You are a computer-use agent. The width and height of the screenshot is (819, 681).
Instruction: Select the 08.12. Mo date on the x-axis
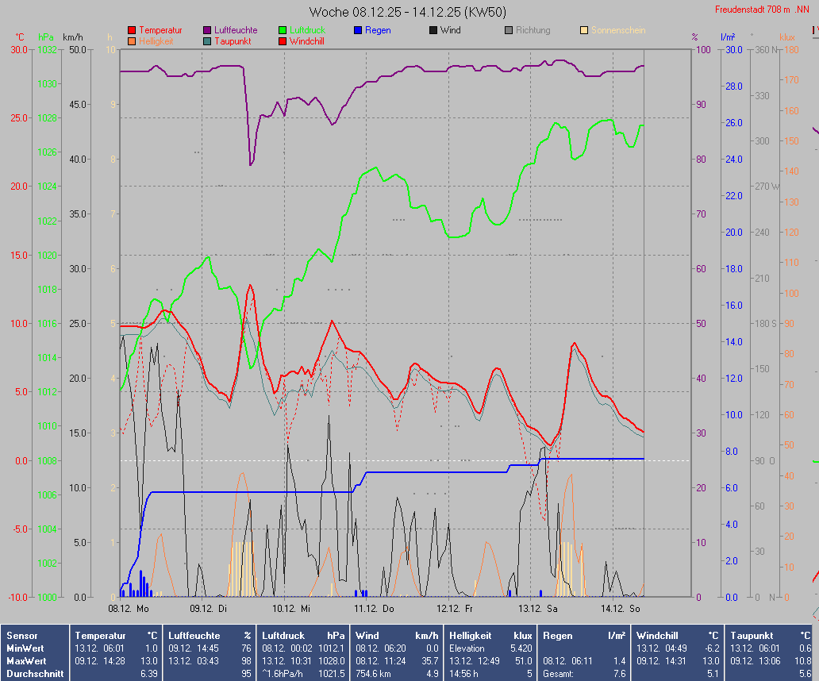click(129, 609)
